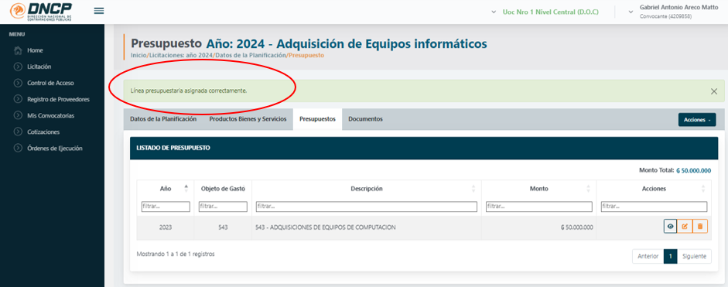Click Línea presupuestaria asignada correctamente message
The image size is (728, 287).
coord(189,91)
